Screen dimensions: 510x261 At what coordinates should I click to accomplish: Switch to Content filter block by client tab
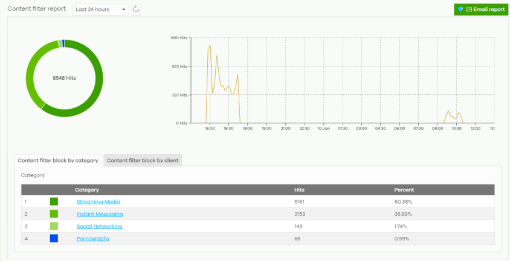pyautogui.click(x=143, y=160)
